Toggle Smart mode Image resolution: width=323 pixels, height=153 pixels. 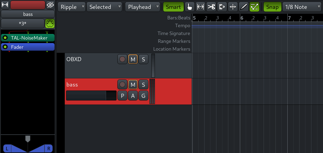point(173,7)
